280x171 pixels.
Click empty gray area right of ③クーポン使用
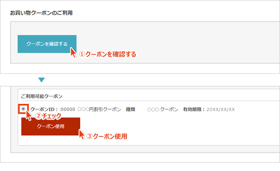click(201, 133)
